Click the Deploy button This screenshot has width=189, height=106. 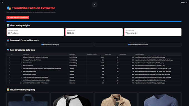point(183,2)
